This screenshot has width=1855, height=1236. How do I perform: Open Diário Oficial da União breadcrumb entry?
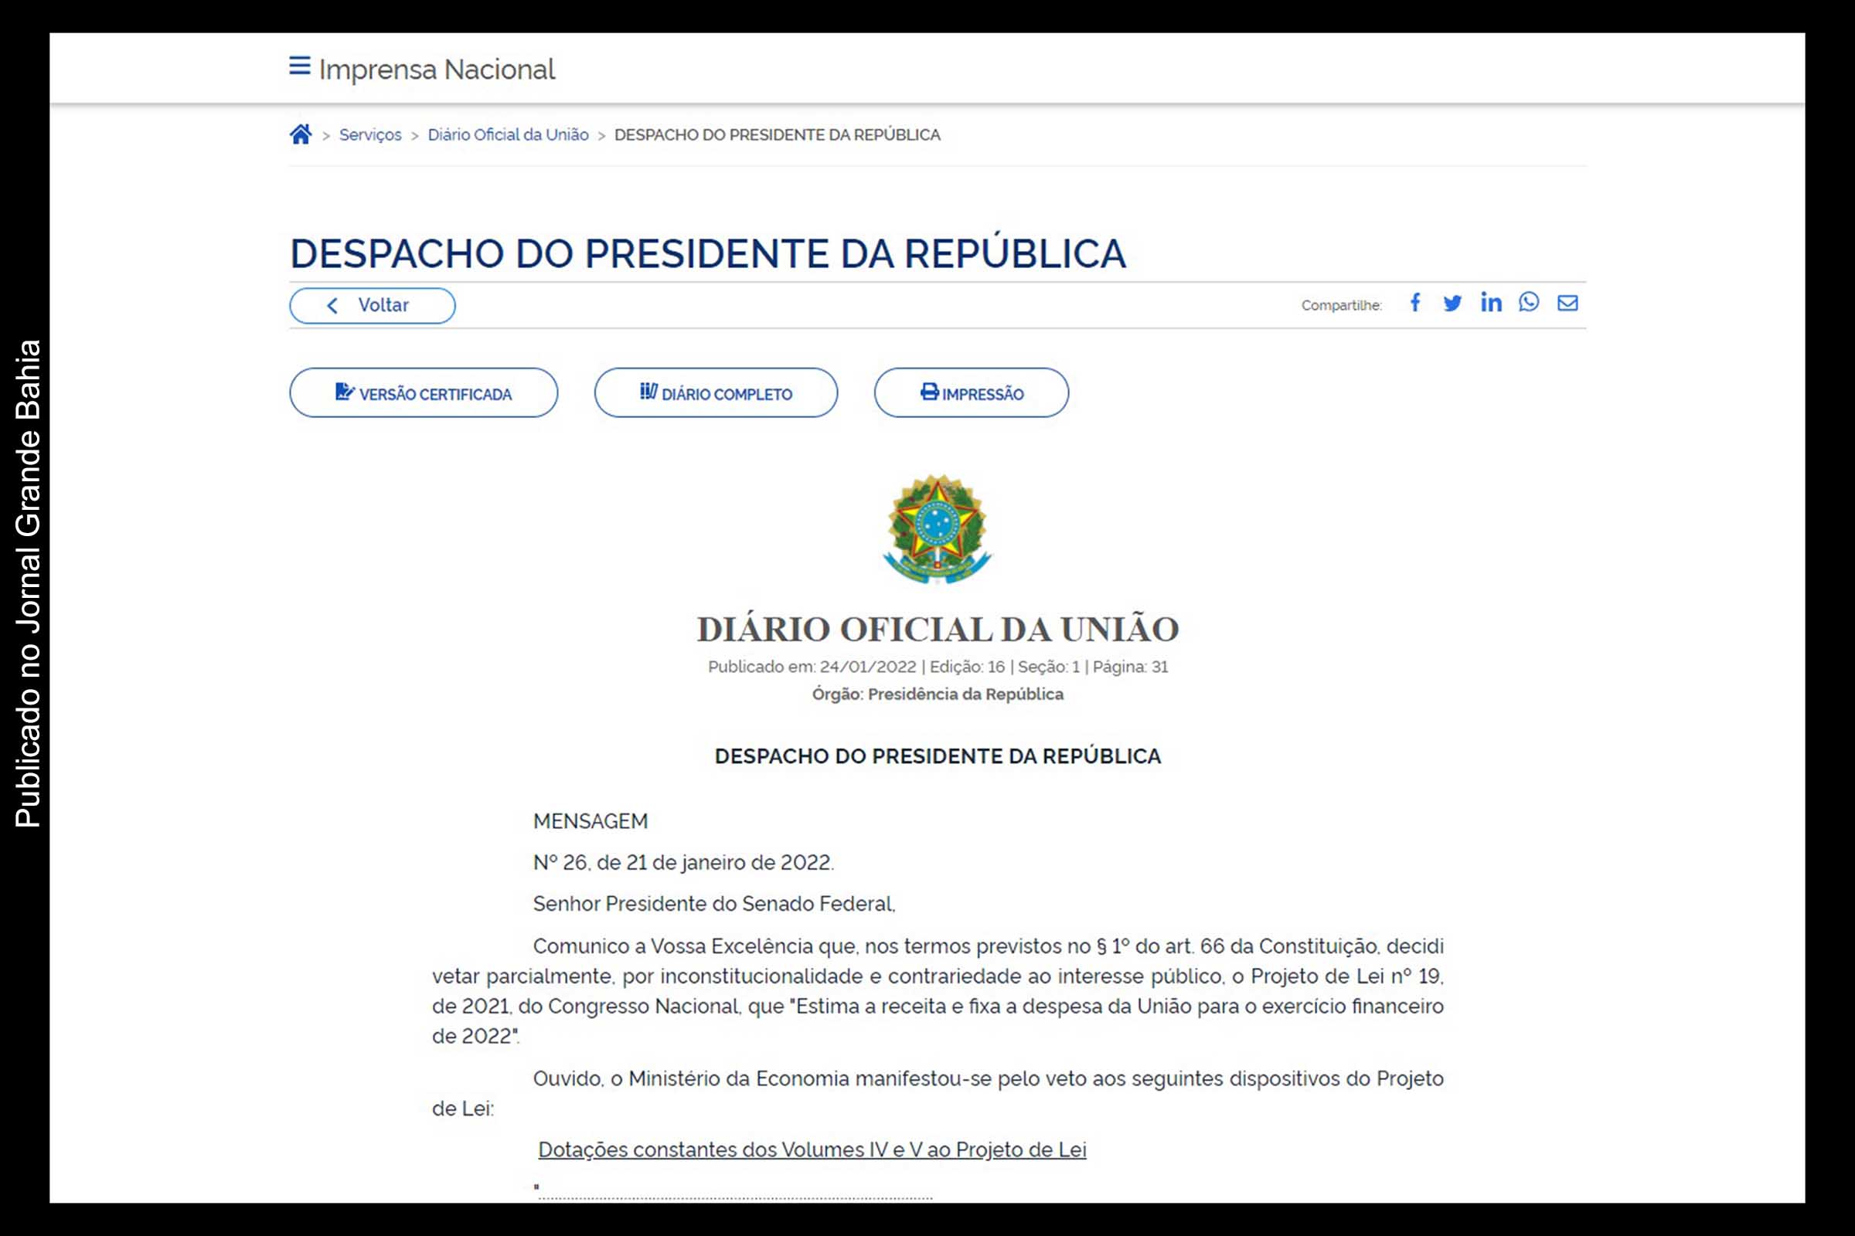tap(507, 134)
